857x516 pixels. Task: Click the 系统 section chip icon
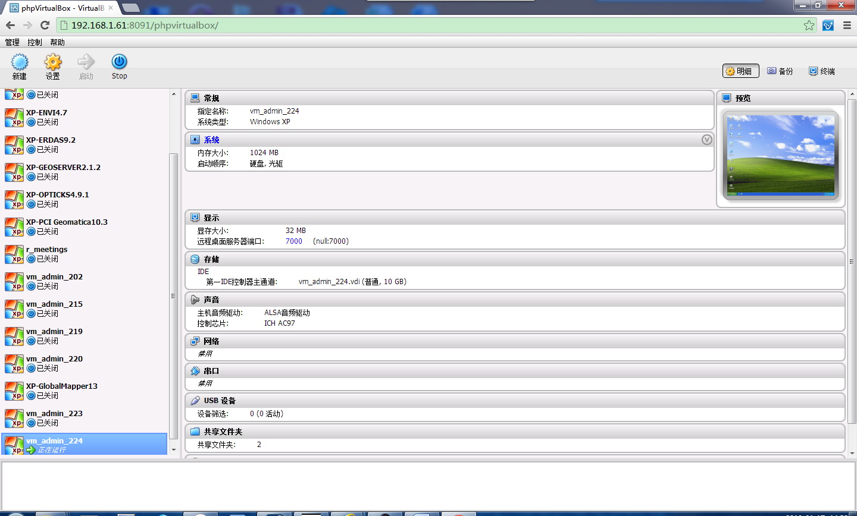click(x=195, y=140)
